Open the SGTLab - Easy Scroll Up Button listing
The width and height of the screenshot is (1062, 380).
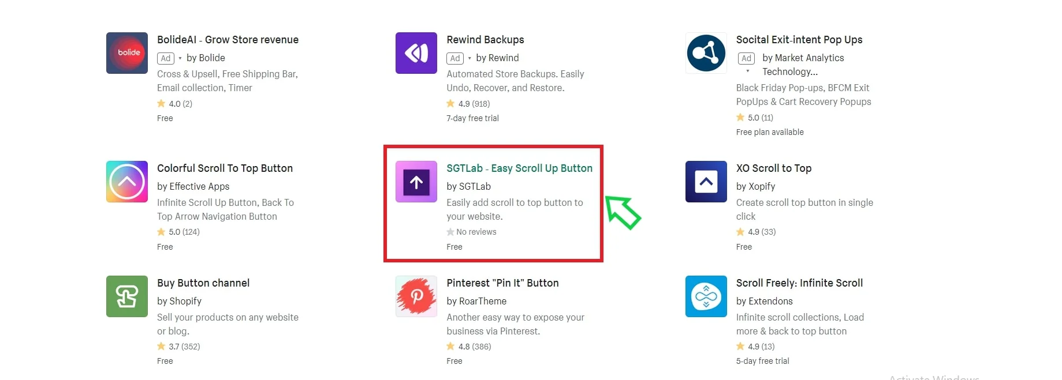click(519, 168)
